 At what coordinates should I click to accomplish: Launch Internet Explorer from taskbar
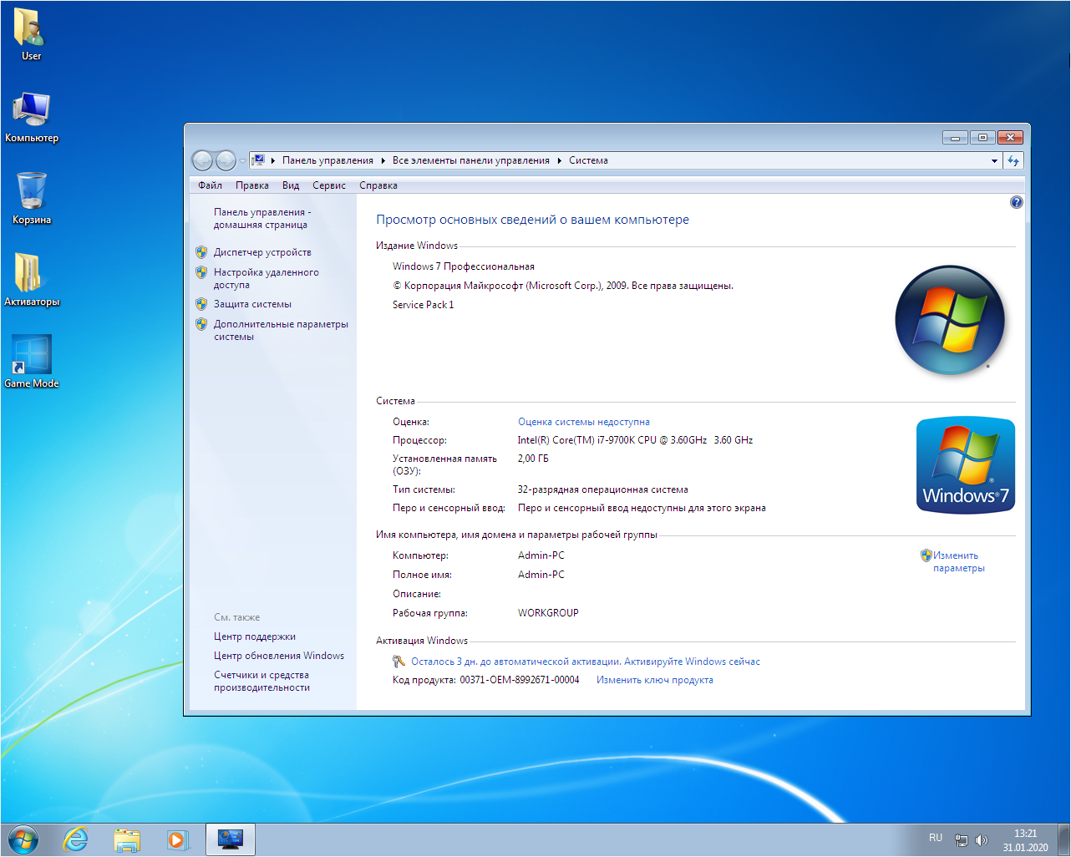click(76, 839)
